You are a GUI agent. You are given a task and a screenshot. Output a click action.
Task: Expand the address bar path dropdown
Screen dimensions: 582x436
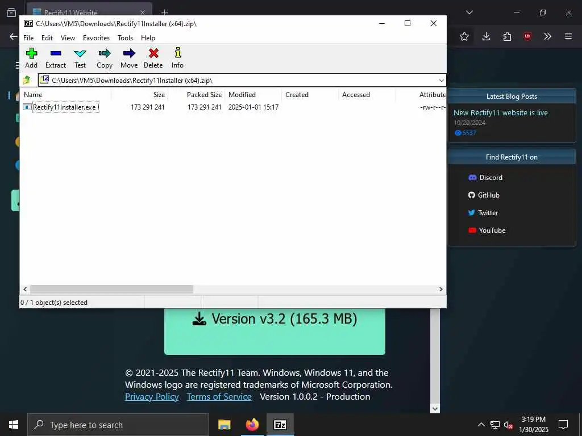(441, 81)
